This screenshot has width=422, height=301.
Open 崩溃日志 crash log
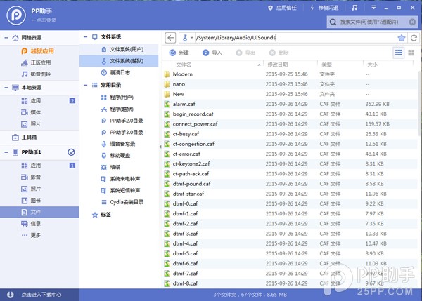coord(119,72)
